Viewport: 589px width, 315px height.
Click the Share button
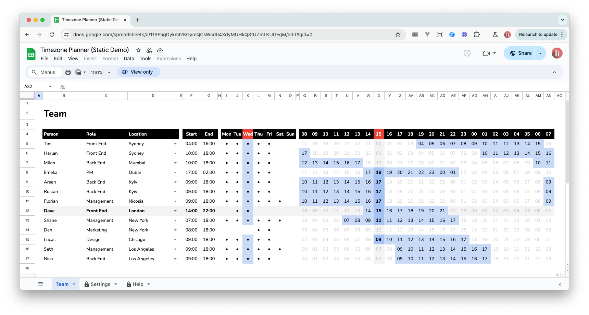[x=521, y=53]
